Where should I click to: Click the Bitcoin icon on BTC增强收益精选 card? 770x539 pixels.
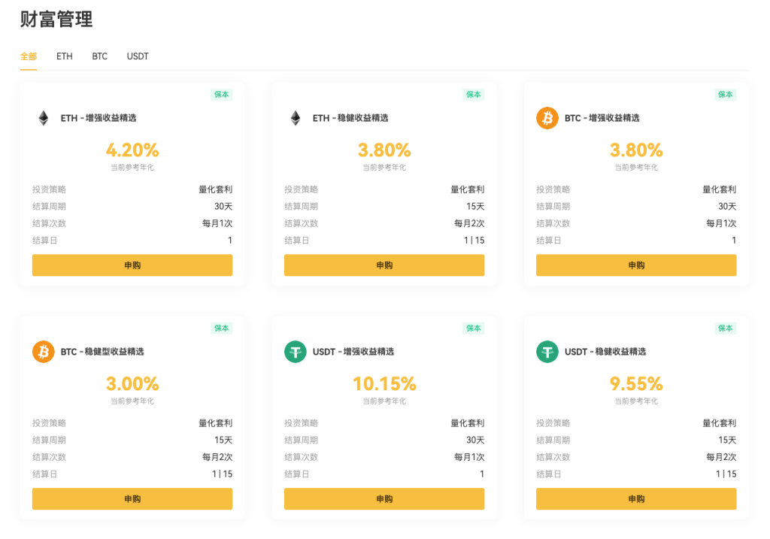(x=547, y=118)
